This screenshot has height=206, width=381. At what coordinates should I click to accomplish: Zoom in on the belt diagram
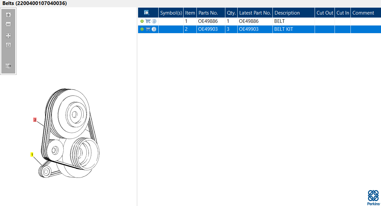tap(8, 15)
